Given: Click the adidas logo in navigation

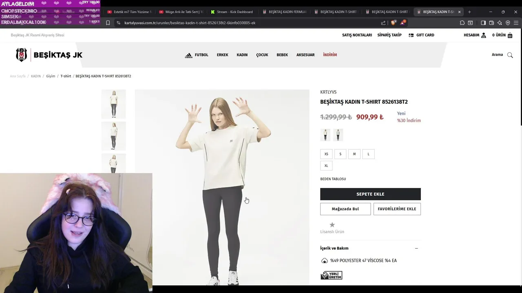Looking at the screenshot, I should (188, 55).
